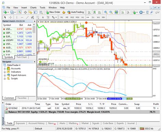Open the Indicators List dropdown arrow
Viewport: 162px width, 132px height.
click(137, 12)
